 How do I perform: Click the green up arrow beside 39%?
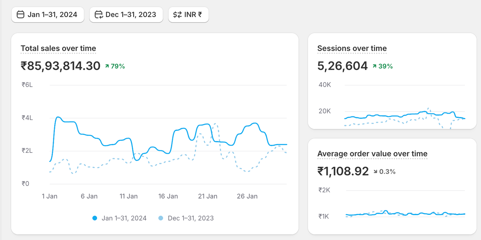coord(375,66)
